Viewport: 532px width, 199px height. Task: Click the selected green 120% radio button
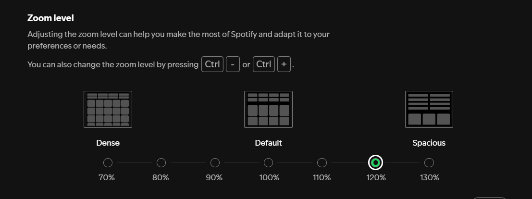pos(375,163)
